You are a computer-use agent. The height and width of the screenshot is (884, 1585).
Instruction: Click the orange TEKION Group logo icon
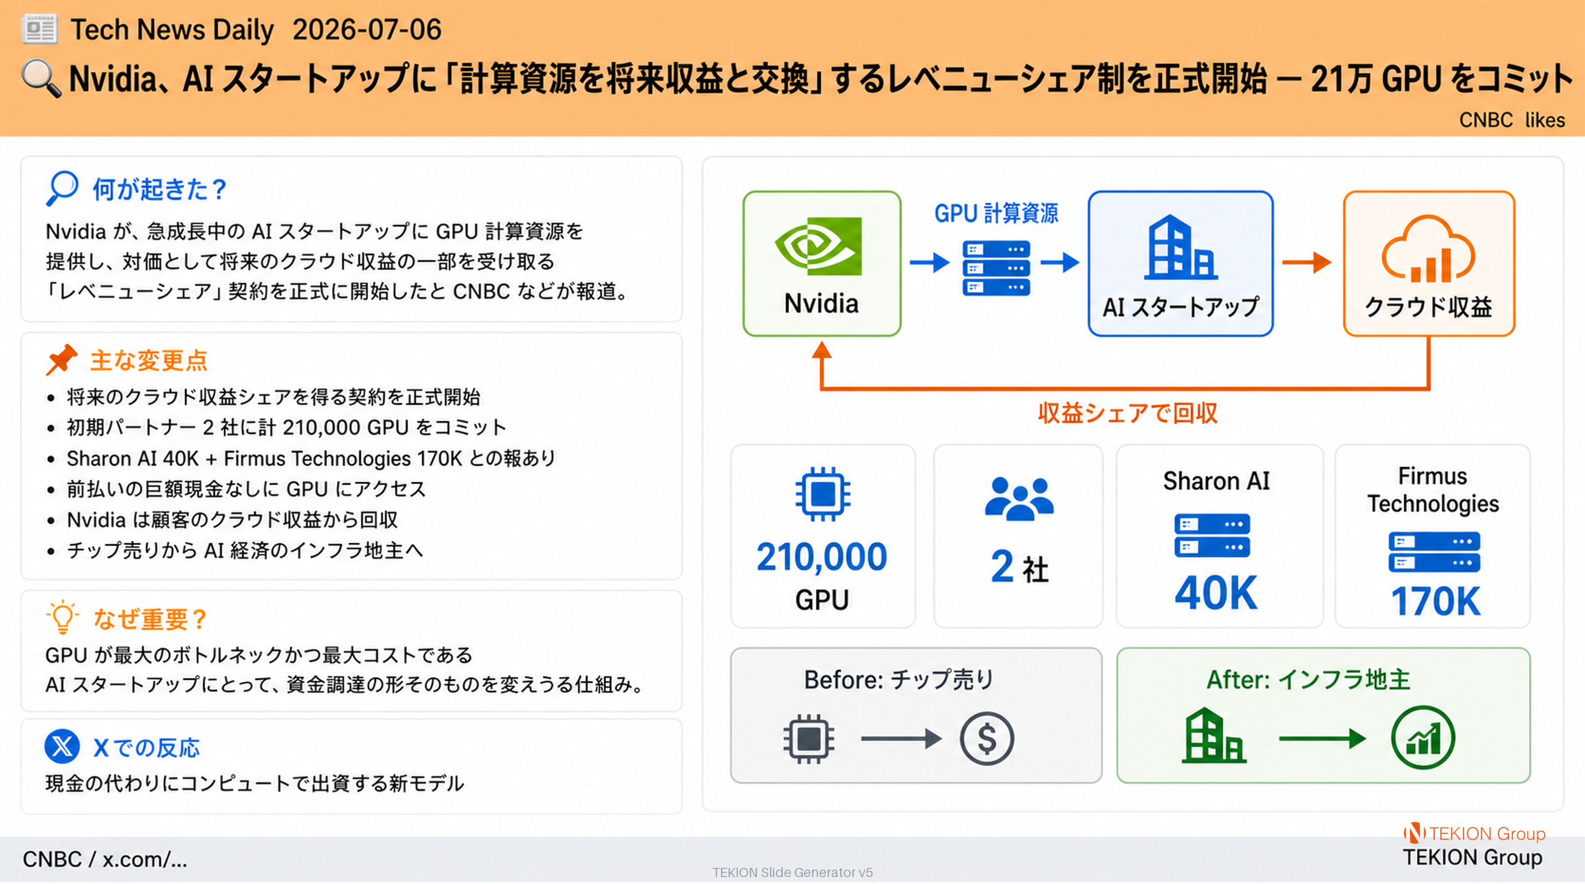(1415, 833)
